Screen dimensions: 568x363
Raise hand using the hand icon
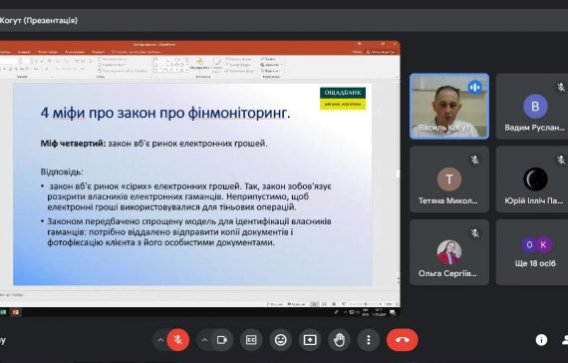point(339,340)
